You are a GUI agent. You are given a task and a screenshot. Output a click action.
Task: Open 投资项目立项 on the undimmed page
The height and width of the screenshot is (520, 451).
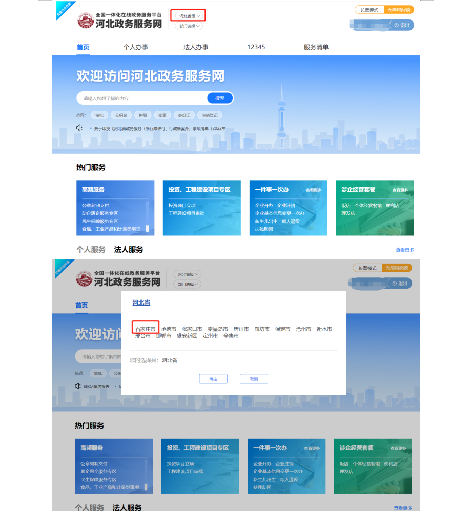(182, 206)
